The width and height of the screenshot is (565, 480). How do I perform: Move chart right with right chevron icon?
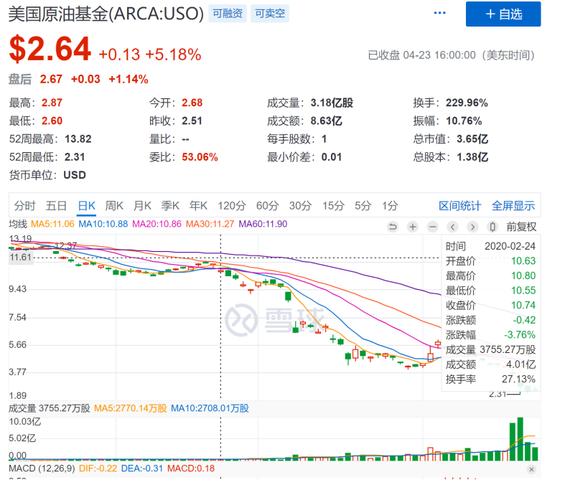[472, 227]
